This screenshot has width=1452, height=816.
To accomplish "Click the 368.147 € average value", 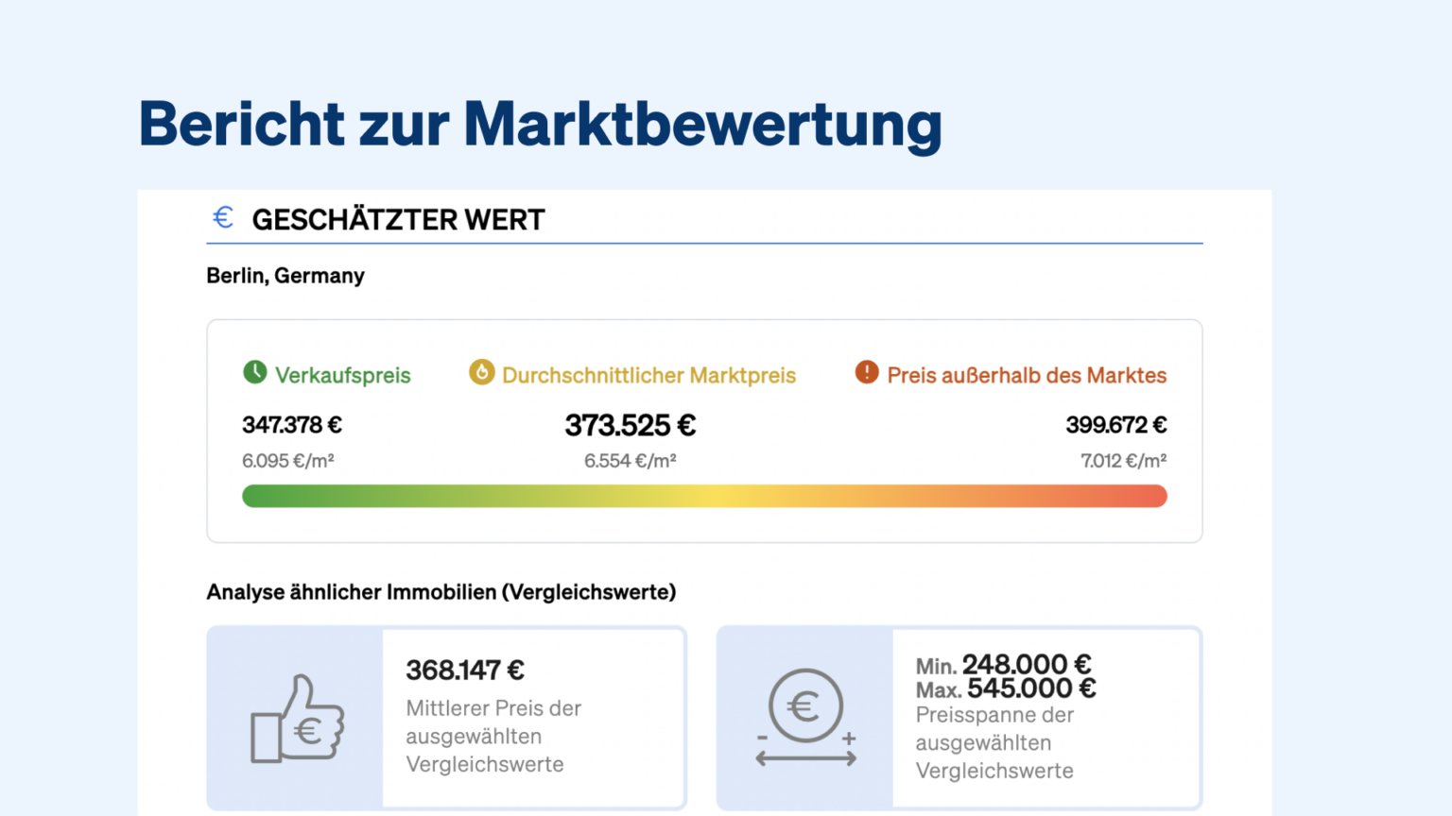I will [x=465, y=671].
